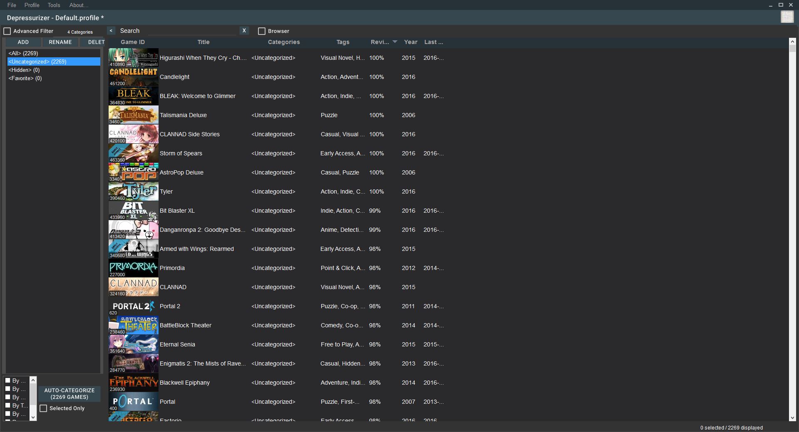Click the '0 selected / 2269 displayed' status
Screen dimensions: 799x432
coord(731,427)
